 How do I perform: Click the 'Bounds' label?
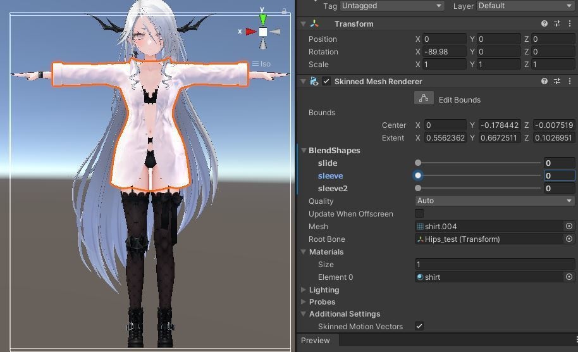322,113
